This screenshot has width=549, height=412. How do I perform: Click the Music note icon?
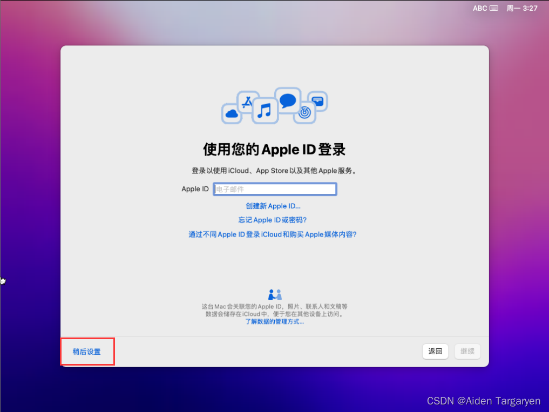[x=265, y=110]
